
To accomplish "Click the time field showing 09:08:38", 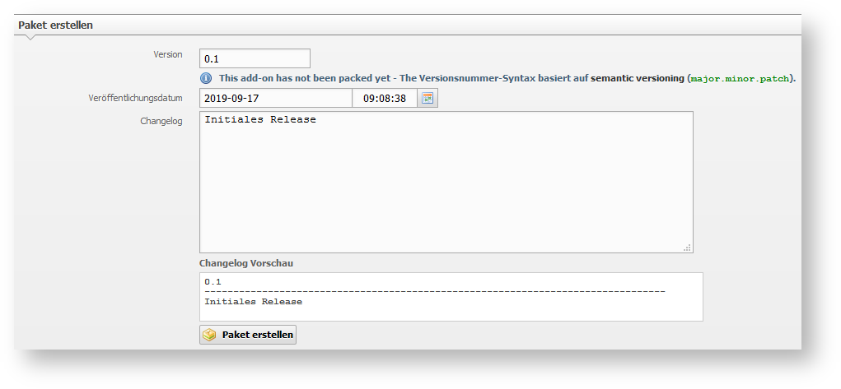I will point(385,98).
